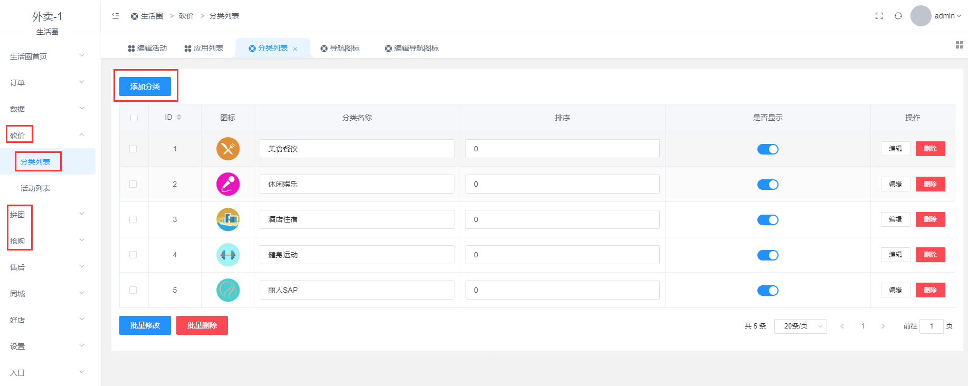Screen dimensions: 968x386
Task: Click the 砍价 breadcrumb link
Action: point(186,16)
